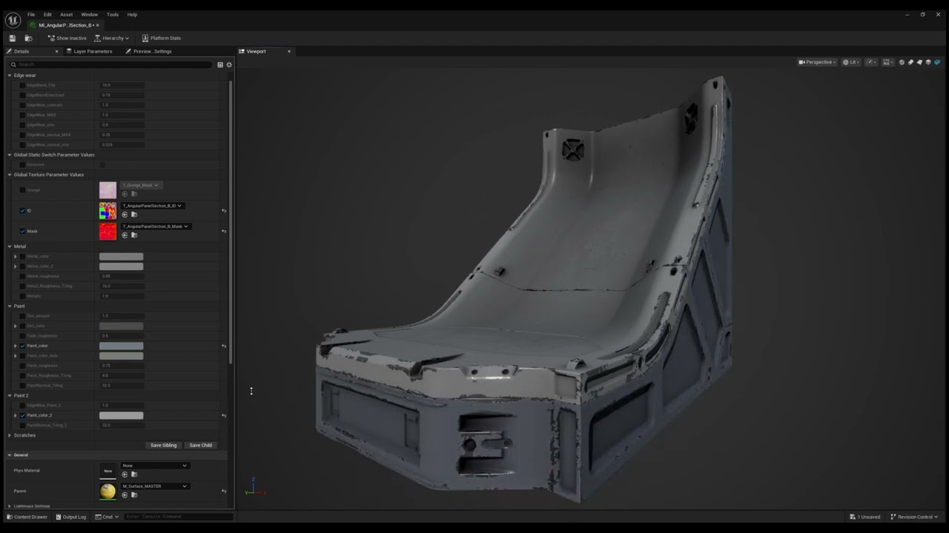949x533 pixels.
Task: Open the Perspective view mode dropdown
Action: [x=817, y=62]
